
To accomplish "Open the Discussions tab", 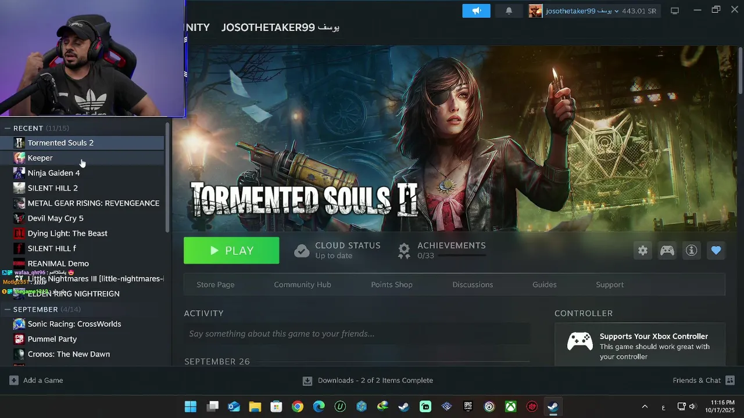I will (x=473, y=284).
